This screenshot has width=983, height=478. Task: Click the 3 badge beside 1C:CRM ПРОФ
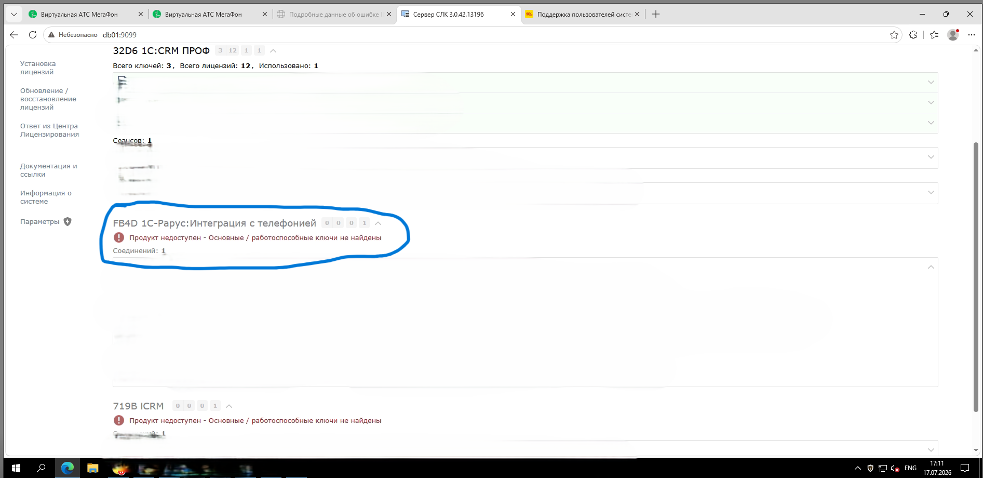click(x=220, y=50)
